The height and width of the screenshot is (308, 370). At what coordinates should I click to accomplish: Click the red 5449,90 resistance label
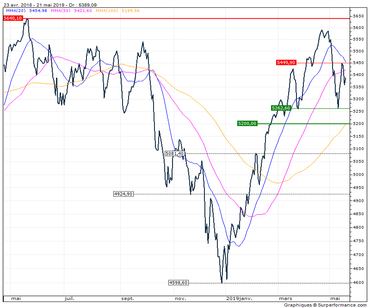click(286, 62)
